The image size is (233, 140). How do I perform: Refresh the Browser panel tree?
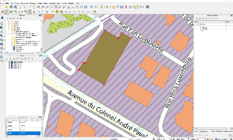click(10, 19)
